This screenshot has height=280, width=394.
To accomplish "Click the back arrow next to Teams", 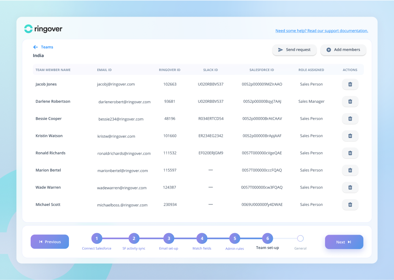I will tap(36, 47).
